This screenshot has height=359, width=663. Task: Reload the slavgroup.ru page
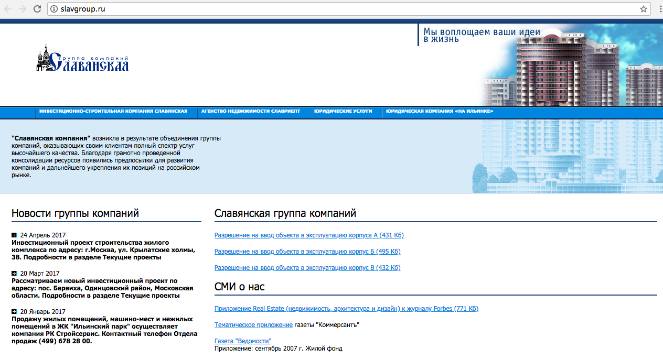[x=36, y=8]
